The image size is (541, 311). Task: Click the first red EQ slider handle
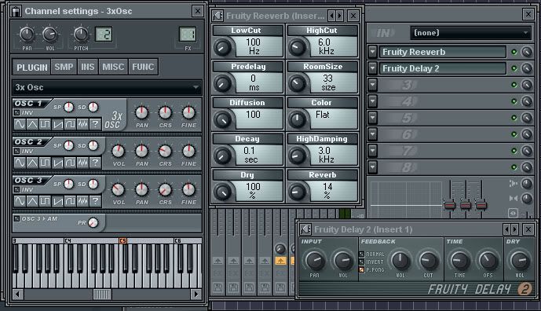click(450, 206)
